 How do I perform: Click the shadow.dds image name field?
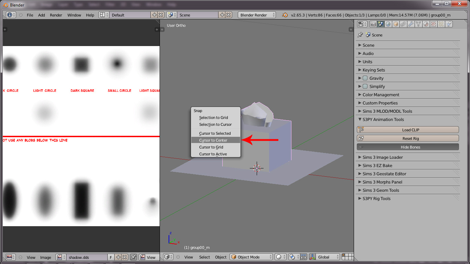click(87, 257)
